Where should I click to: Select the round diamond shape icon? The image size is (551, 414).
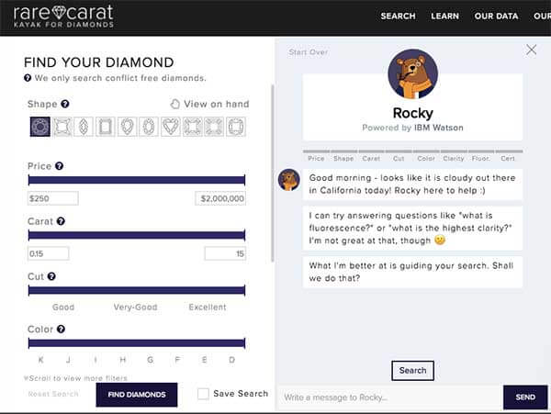tap(40, 127)
